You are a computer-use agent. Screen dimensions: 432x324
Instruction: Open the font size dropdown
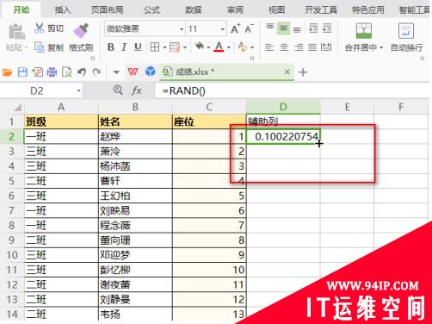coord(223,29)
